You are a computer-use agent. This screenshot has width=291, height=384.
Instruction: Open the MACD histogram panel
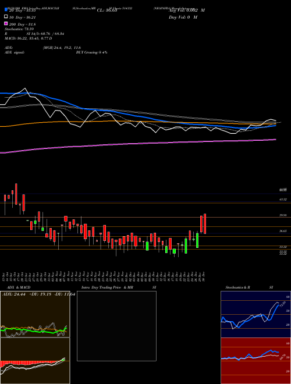pyautogui.click(x=35, y=361)
